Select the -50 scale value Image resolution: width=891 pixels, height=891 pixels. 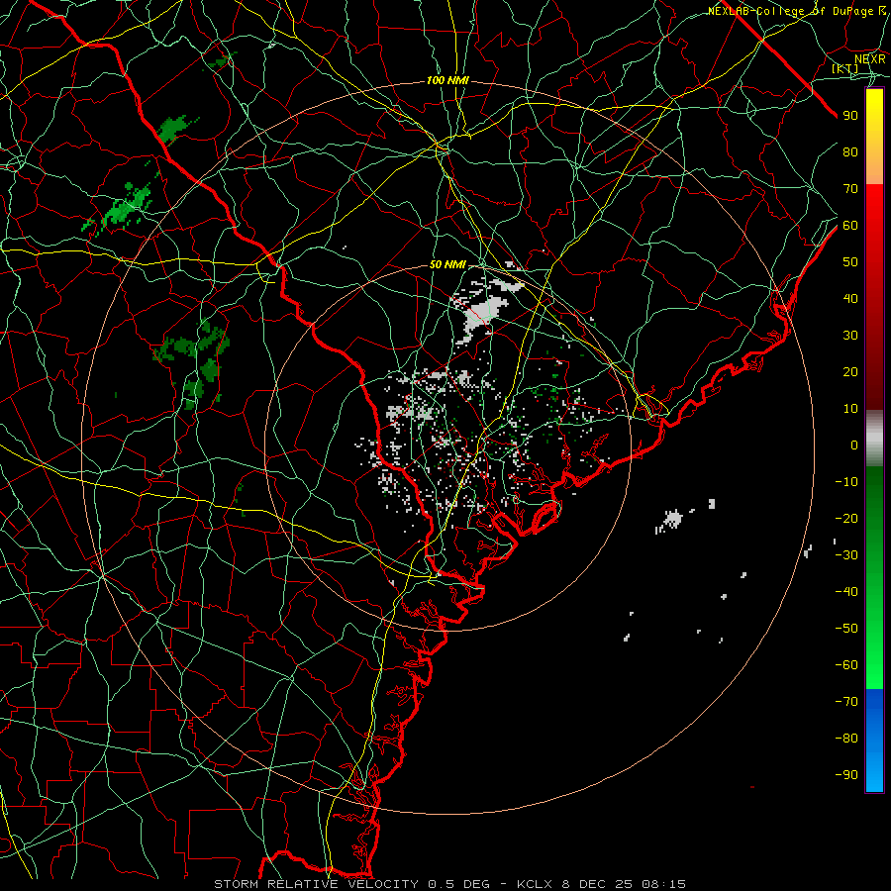[x=846, y=629]
